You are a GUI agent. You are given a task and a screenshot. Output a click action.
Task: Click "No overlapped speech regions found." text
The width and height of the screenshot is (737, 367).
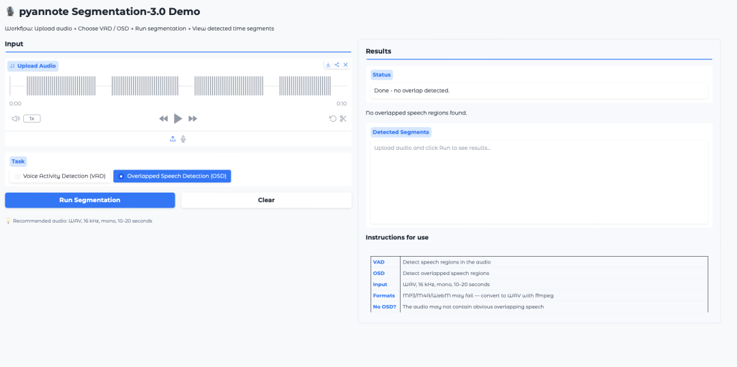[416, 113]
